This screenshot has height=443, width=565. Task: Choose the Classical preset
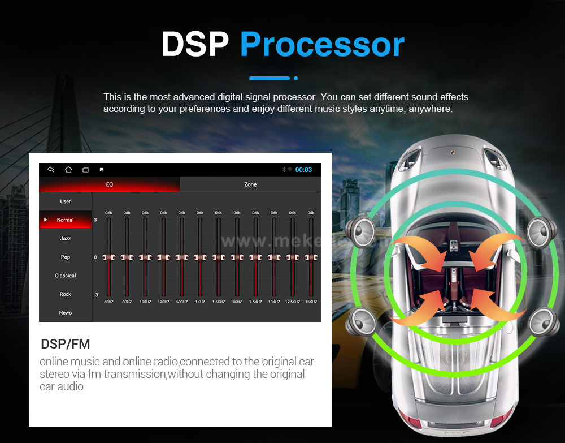coord(65,276)
